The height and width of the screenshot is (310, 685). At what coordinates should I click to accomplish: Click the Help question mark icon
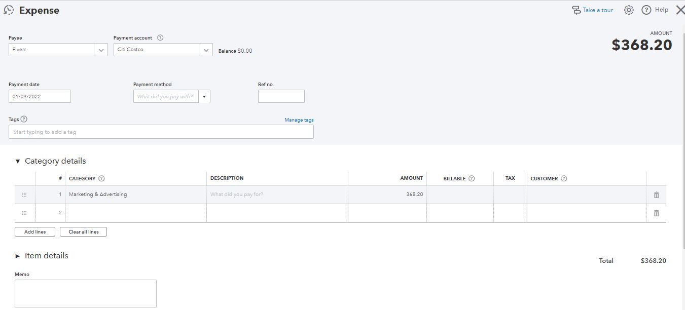646,10
